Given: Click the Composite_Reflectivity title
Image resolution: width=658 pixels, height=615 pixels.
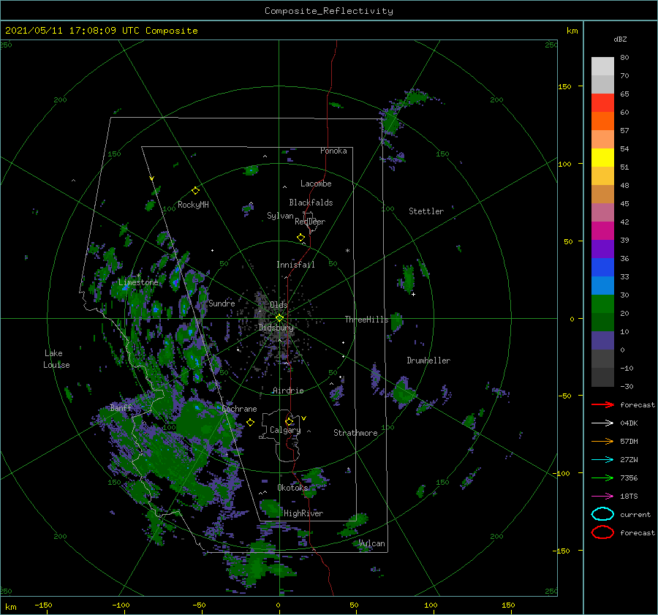Looking at the screenshot, I should tap(329, 11).
